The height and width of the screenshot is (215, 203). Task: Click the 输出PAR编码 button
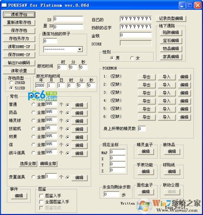click(x=19, y=63)
